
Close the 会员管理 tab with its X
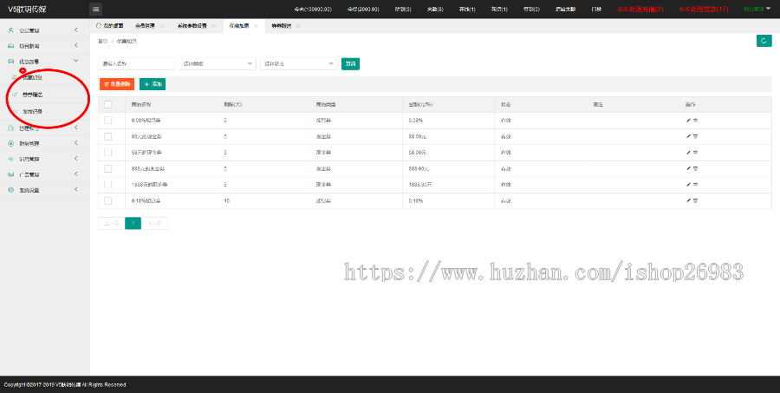(162, 26)
